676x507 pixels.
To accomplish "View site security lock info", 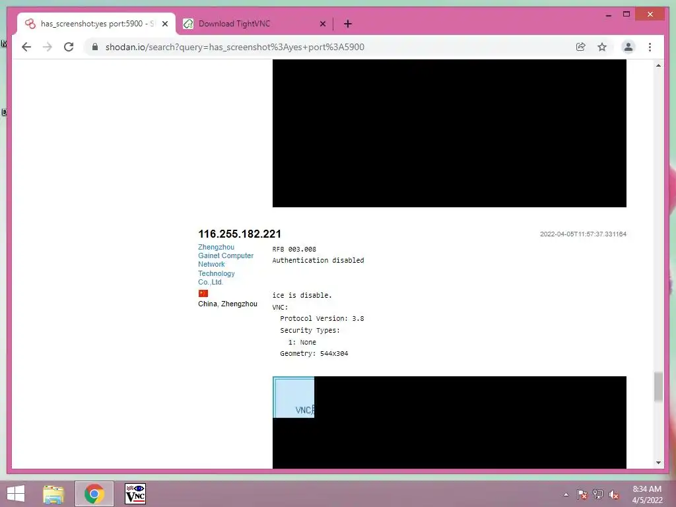I will [95, 47].
